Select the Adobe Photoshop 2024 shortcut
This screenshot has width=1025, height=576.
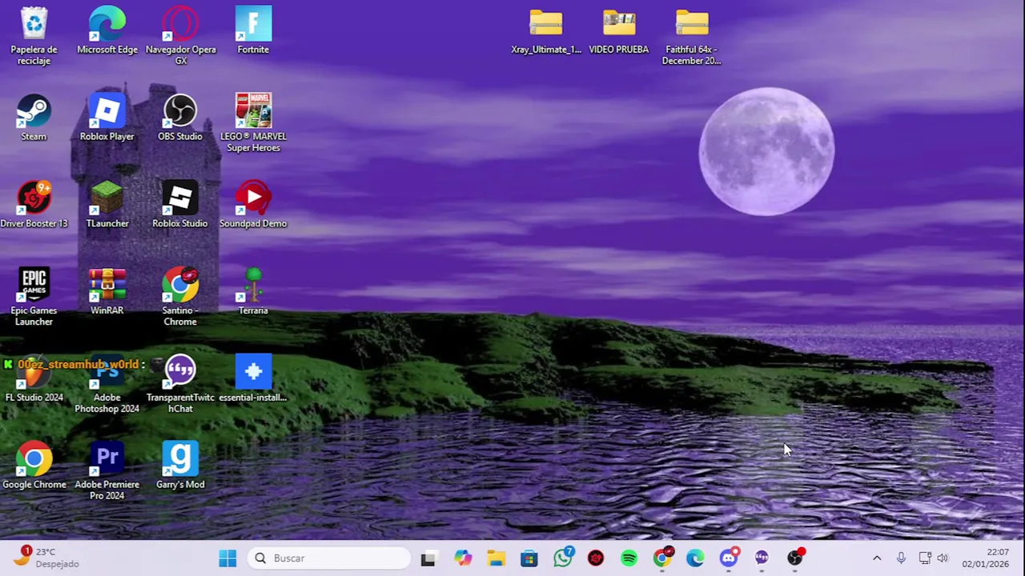click(107, 384)
